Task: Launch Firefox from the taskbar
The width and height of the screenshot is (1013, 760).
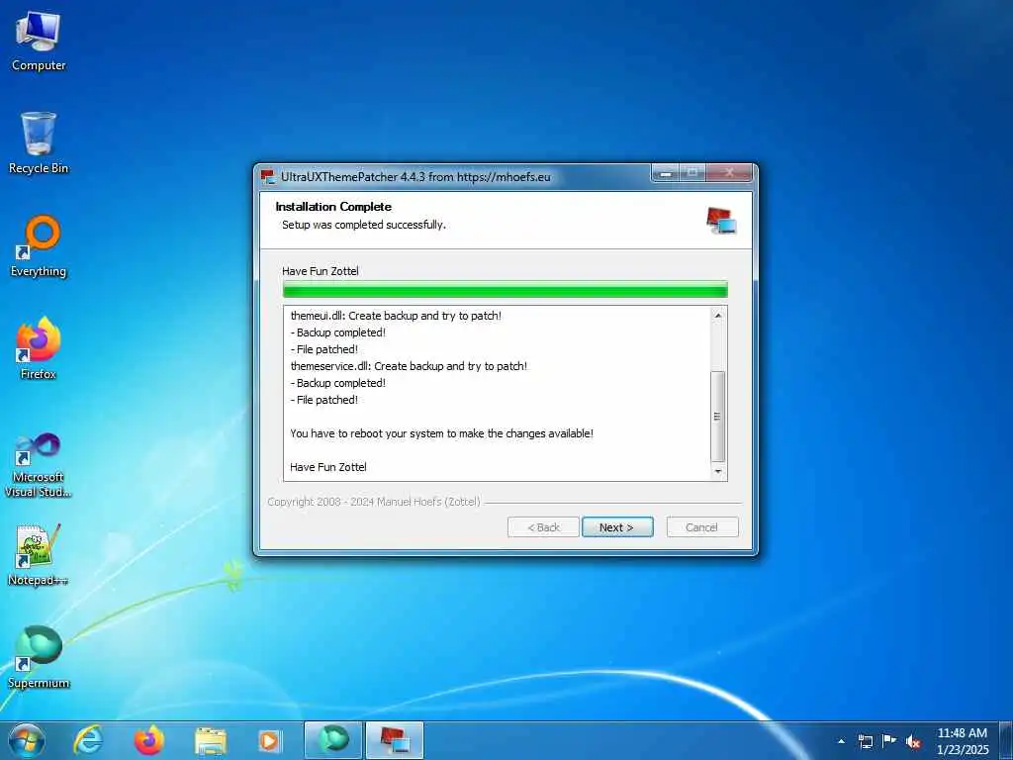Action: pos(148,740)
